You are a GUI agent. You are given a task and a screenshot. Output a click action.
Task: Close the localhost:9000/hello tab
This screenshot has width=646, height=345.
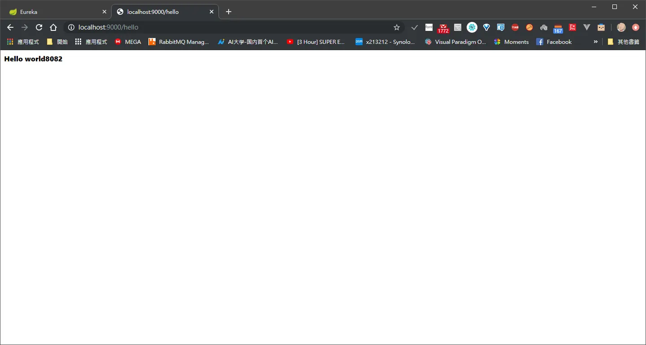pos(211,12)
